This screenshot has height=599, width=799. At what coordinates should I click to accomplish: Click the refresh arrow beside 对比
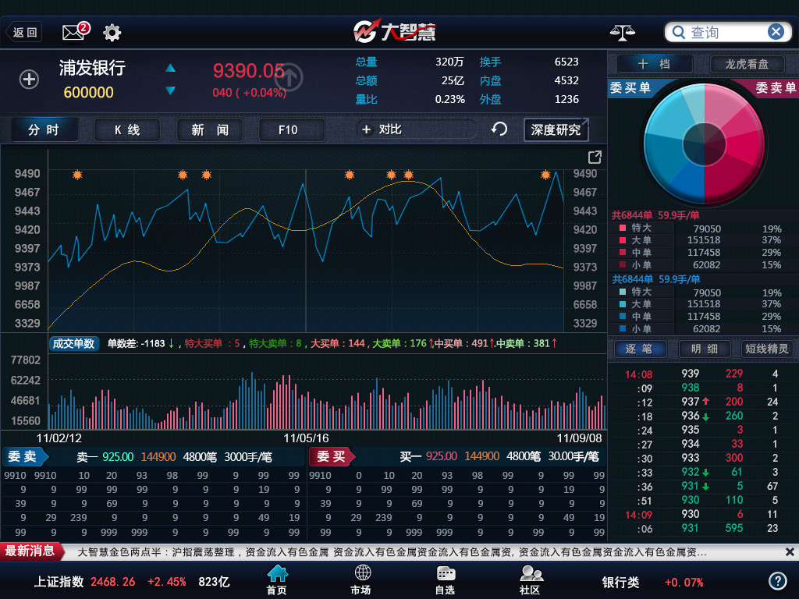point(499,129)
